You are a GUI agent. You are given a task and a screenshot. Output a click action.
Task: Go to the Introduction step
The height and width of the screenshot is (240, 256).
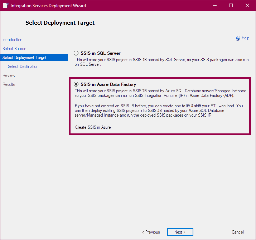click(13, 40)
